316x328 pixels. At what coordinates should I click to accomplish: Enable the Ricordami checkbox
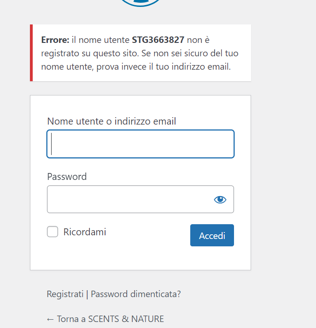tap(53, 232)
